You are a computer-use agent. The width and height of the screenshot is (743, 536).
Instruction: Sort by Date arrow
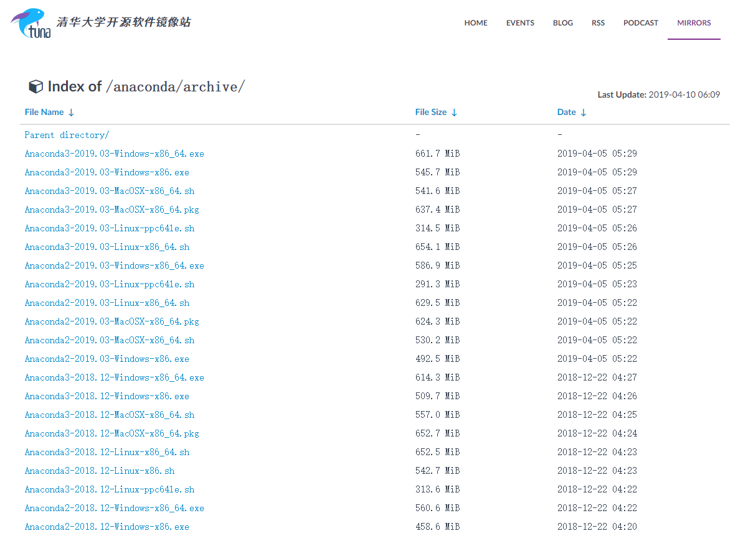click(584, 113)
